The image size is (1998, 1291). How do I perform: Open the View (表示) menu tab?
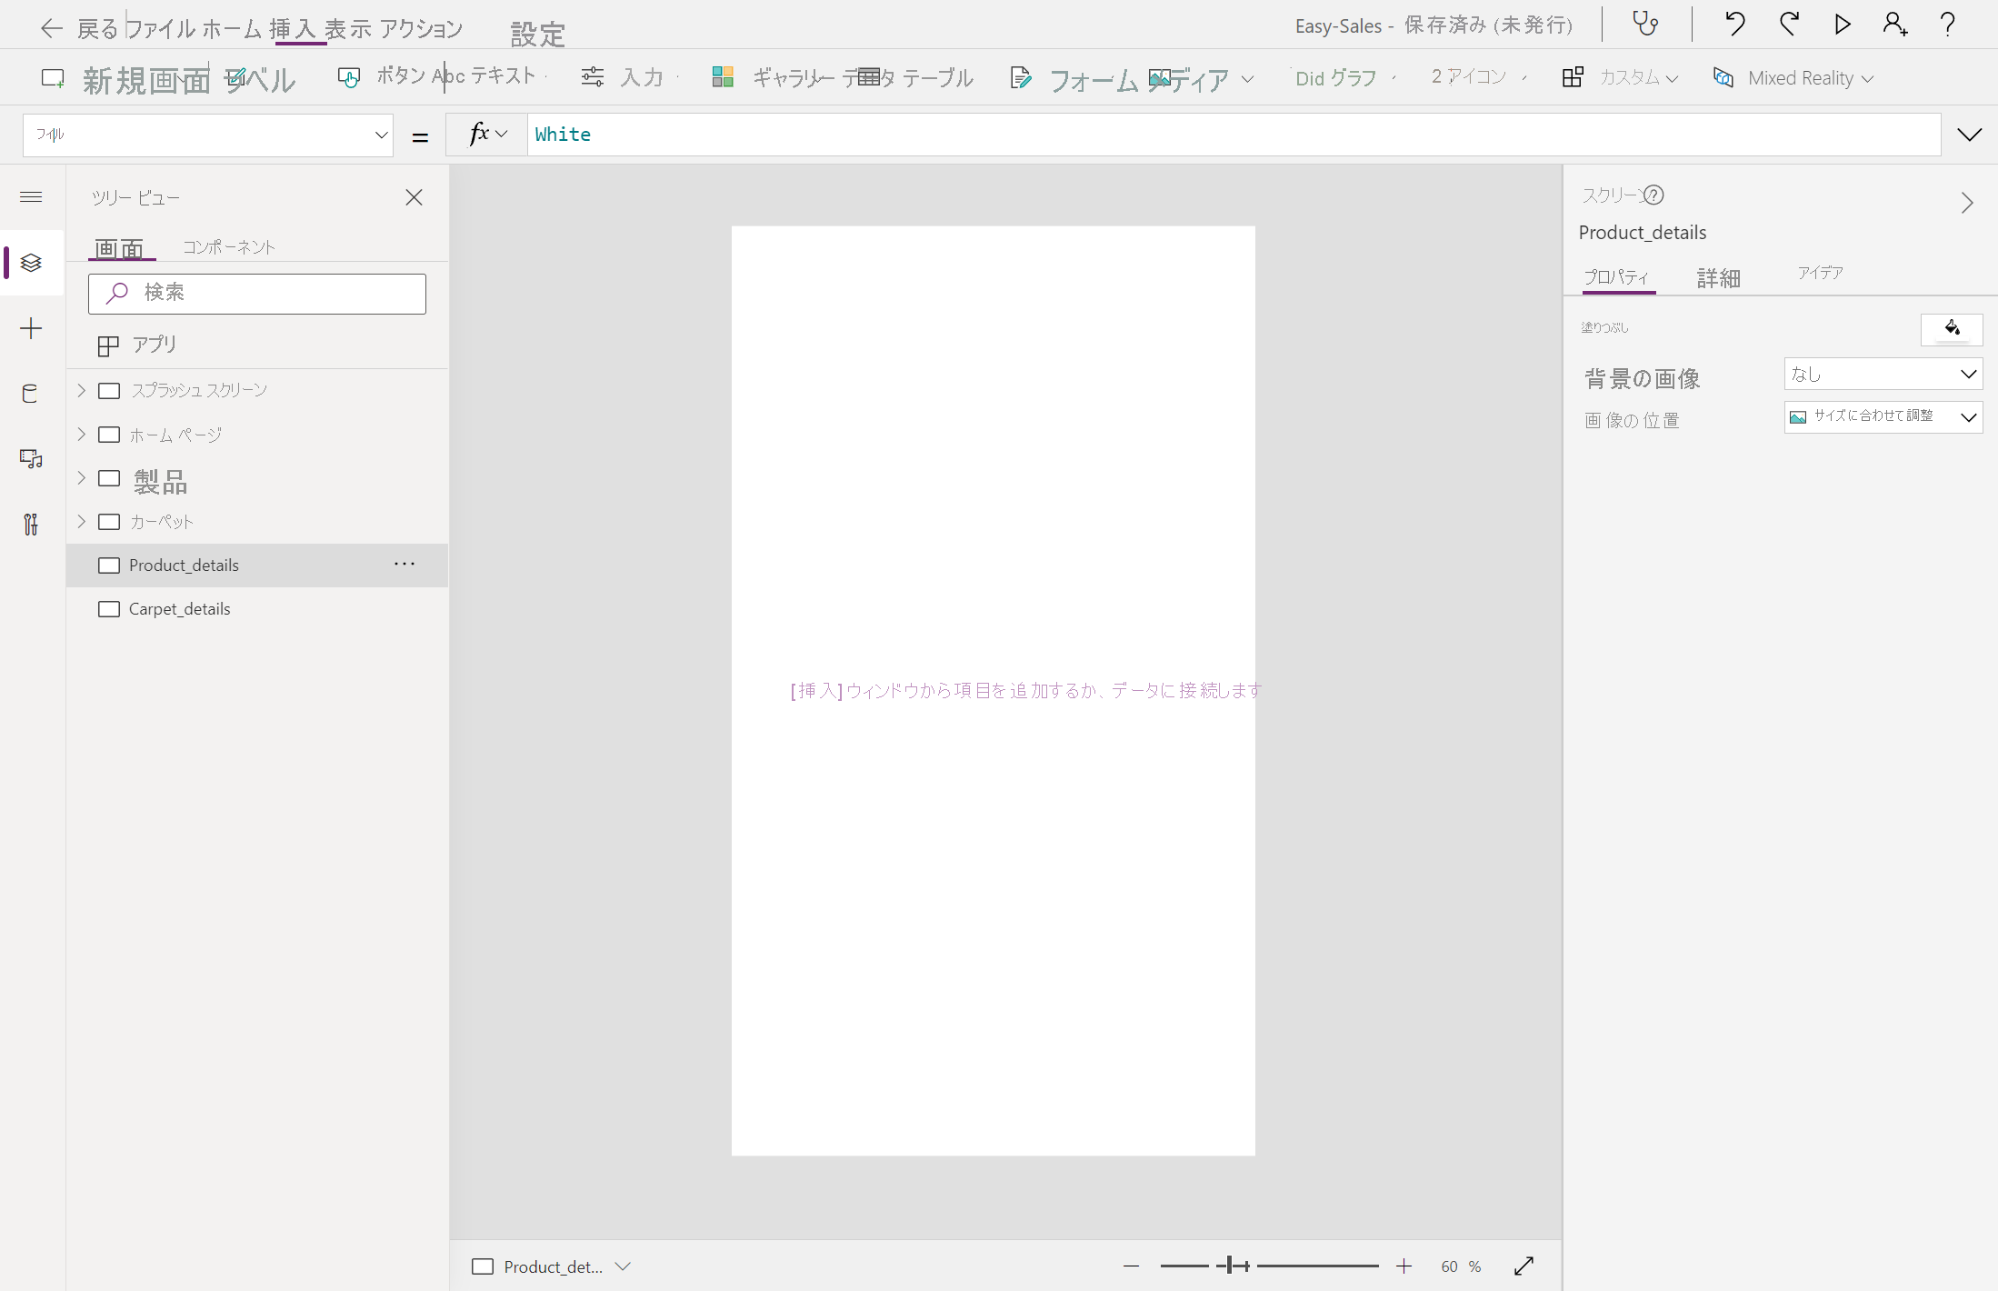pyautogui.click(x=348, y=28)
